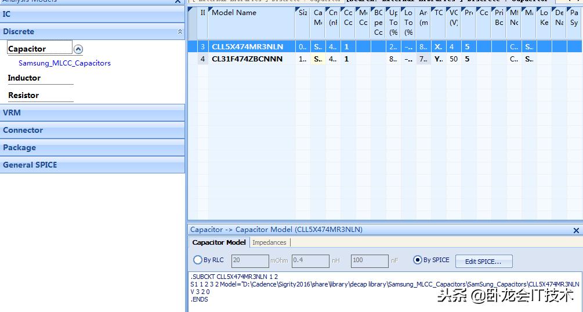
Task: Switch to the Impedances tab
Action: 269,242
